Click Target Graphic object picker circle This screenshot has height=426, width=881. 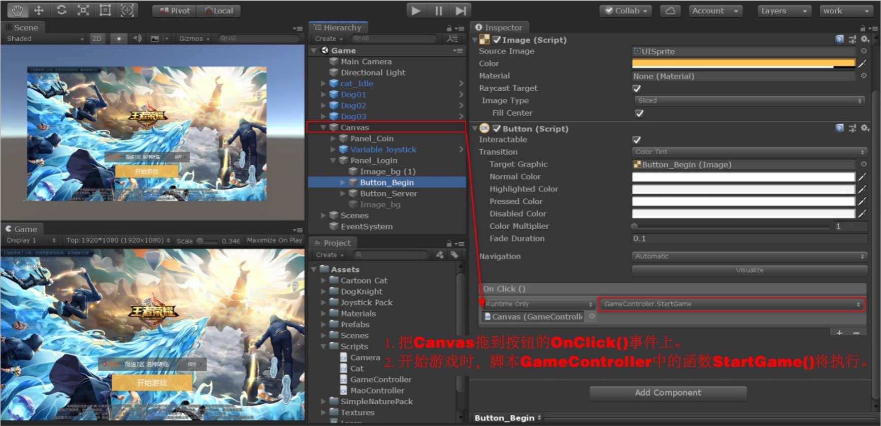[864, 164]
